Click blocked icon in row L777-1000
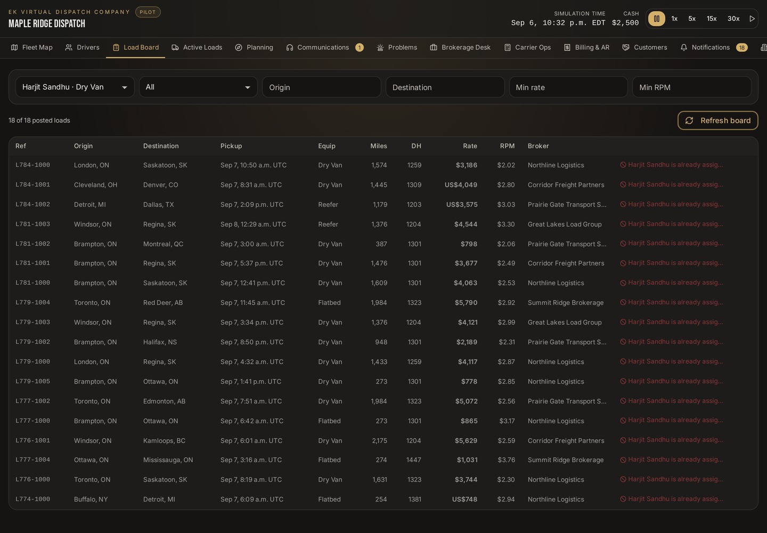Image resolution: width=767 pixels, height=533 pixels. [x=623, y=421]
